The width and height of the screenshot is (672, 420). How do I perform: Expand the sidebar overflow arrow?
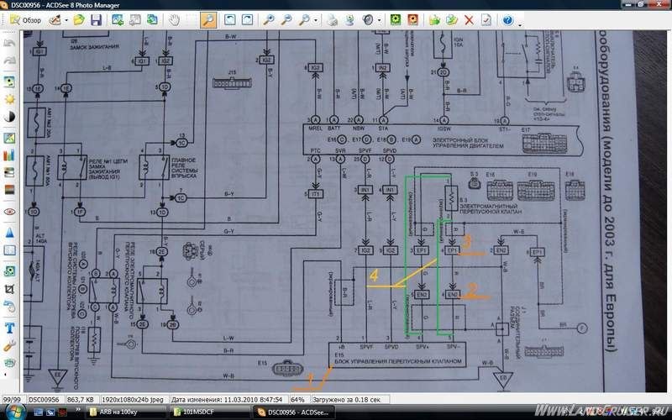coord(5,375)
